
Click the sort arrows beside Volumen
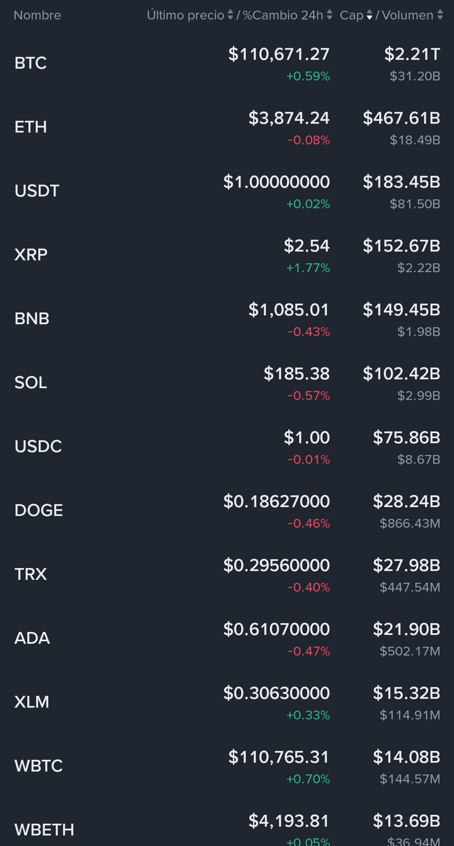click(440, 15)
